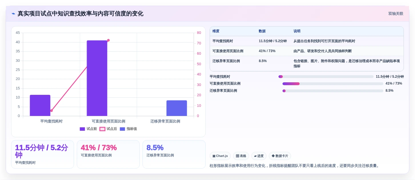Click the 表格 tag chip
The width and height of the screenshot is (415, 180).
(241, 156)
